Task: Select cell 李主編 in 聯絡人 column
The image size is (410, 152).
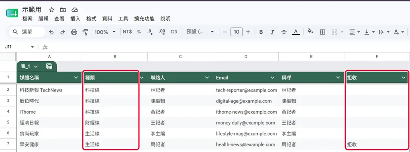Action: pyautogui.click(x=180, y=134)
